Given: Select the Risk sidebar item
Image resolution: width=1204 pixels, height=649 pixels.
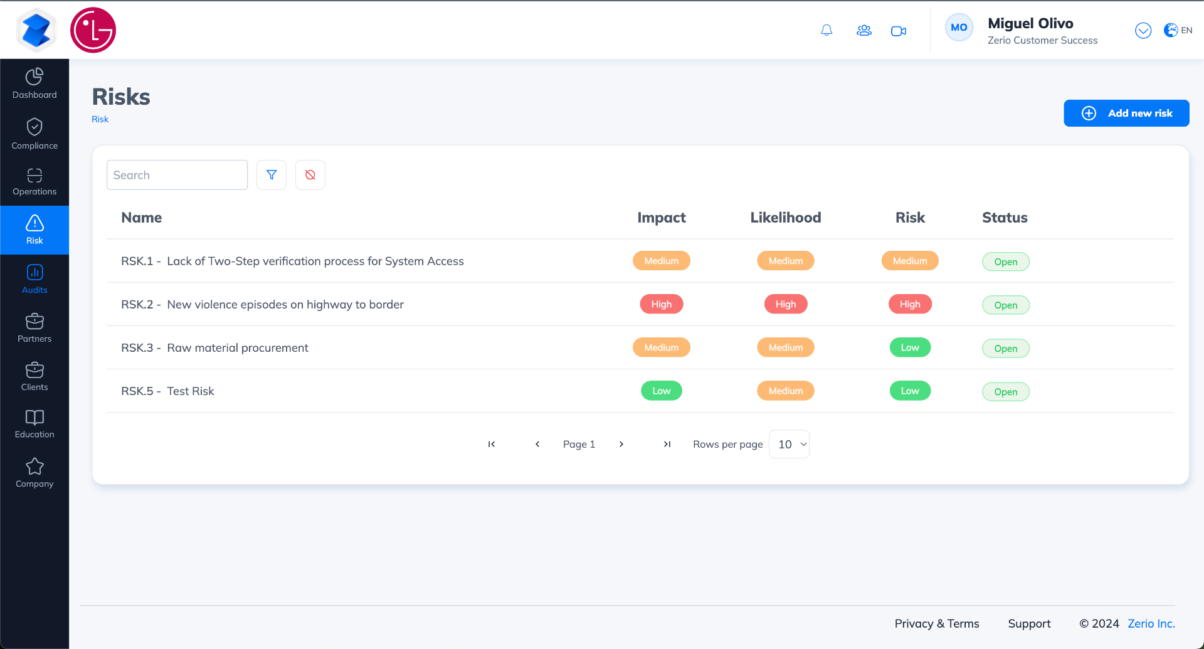Looking at the screenshot, I should (x=34, y=230).
